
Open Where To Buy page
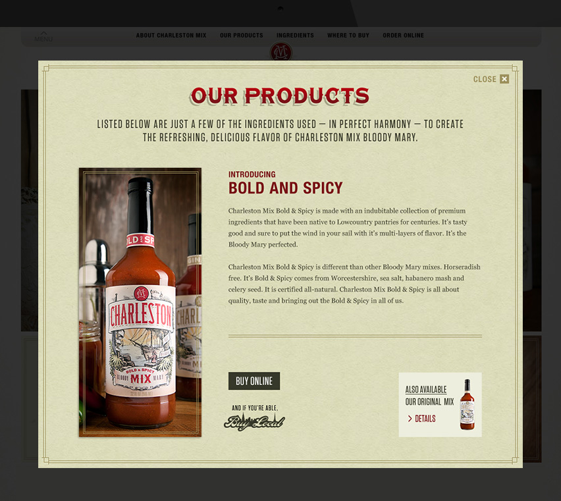click(x=348, y=36)
